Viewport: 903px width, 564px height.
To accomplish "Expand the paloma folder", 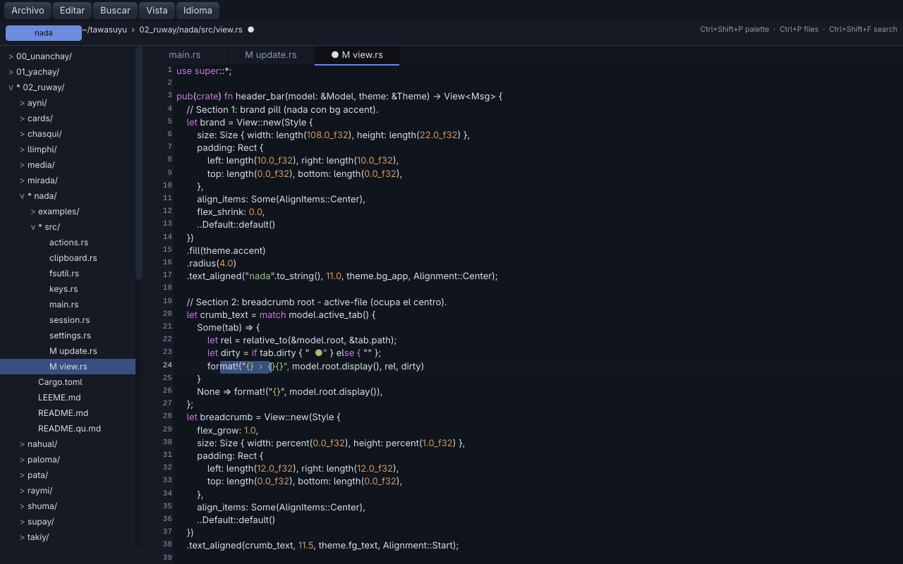I will [68, 460].
